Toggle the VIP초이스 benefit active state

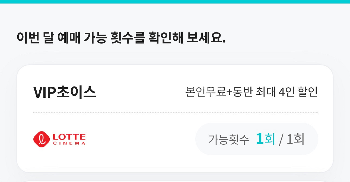coord(175,118)
